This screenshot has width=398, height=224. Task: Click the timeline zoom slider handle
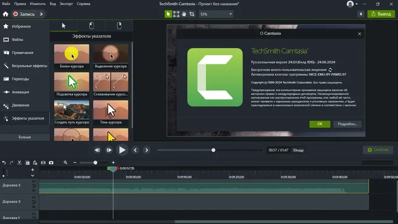(96, 163)
